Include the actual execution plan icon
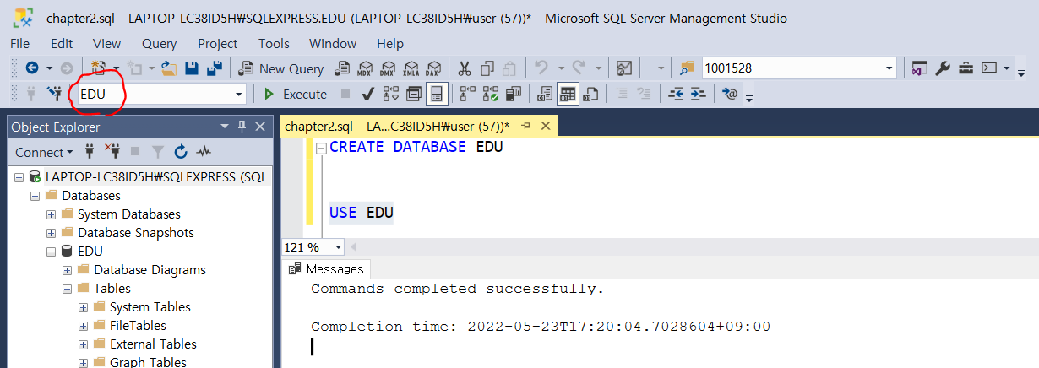Viewport: 1039px width, 368px height. [467, 94]
